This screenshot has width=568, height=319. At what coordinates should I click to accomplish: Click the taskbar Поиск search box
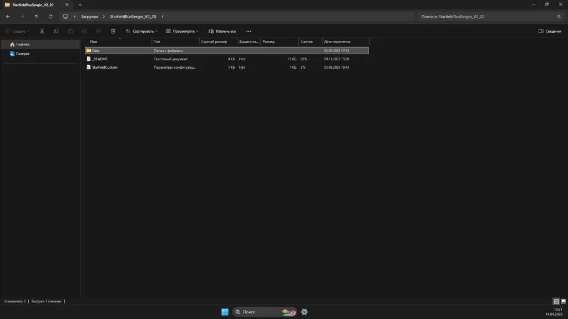[x=265, y=312]
